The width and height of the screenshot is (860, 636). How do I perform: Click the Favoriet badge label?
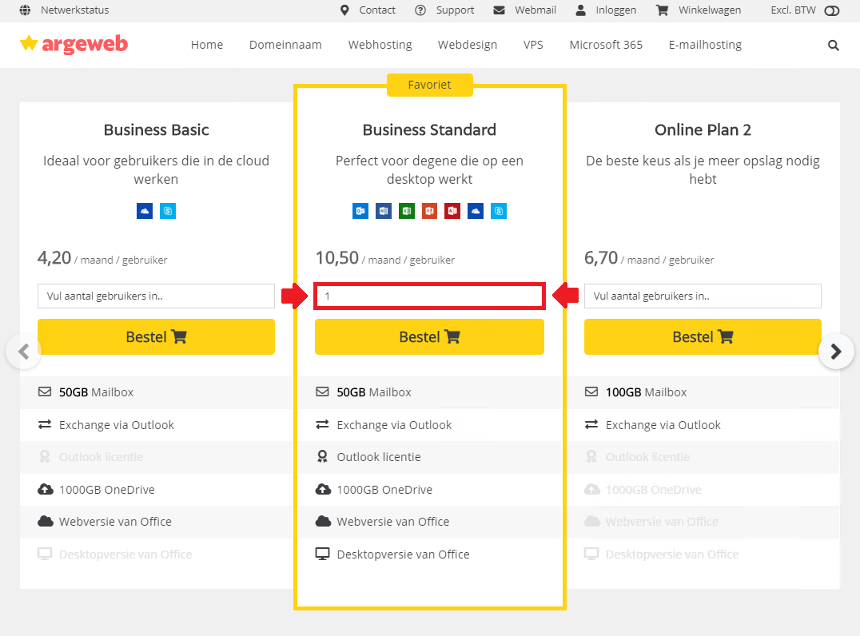tap(429, 85)
